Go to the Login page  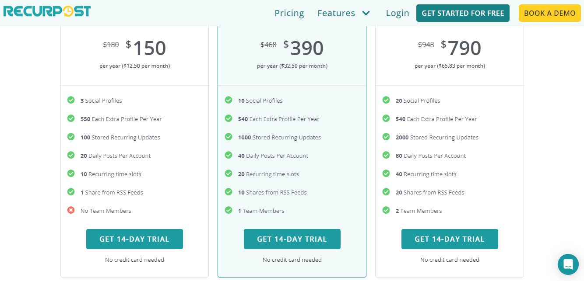pyautogui.click(x=397, y=13)
